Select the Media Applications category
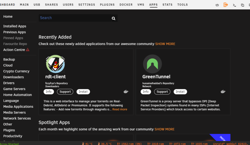 (18, 106)
